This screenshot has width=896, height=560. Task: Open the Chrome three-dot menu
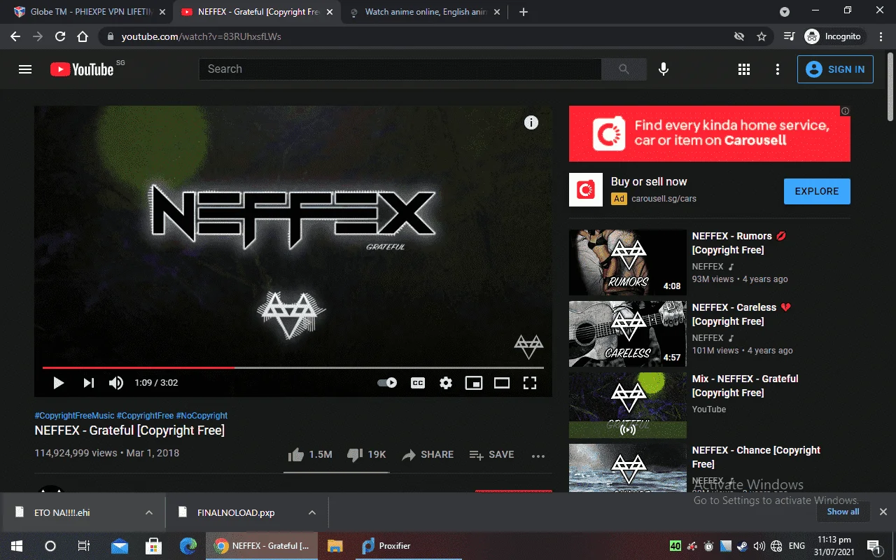point(880,36)
